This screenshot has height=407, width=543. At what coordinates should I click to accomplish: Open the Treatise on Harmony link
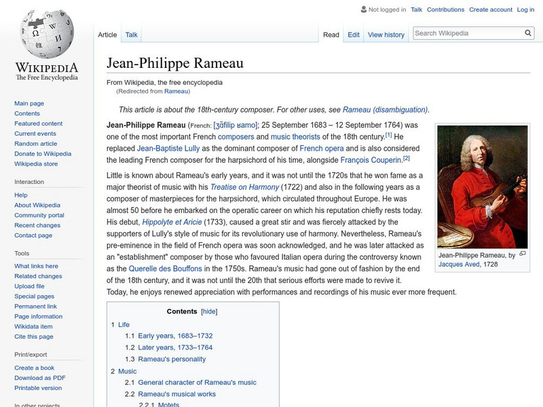coord(244,187)
